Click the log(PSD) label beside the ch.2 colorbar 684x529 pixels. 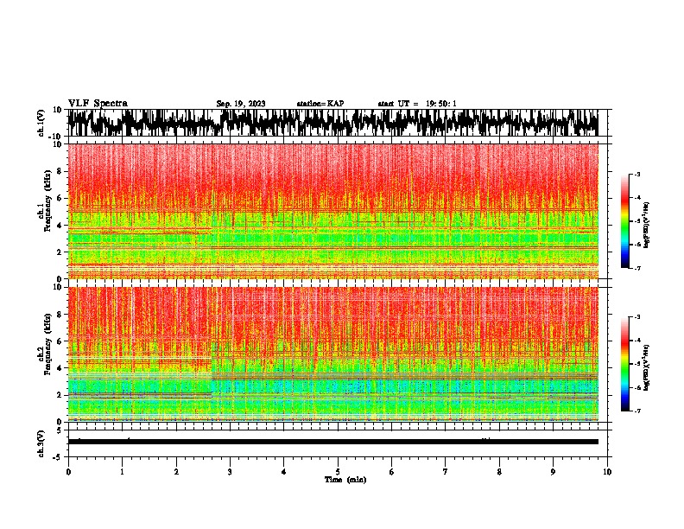[647, 367]
